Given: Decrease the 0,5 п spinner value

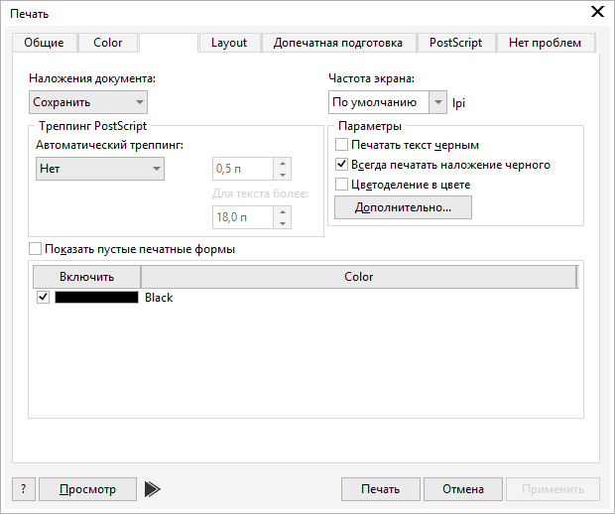Looking at the screenshot, I should [283, 175].
